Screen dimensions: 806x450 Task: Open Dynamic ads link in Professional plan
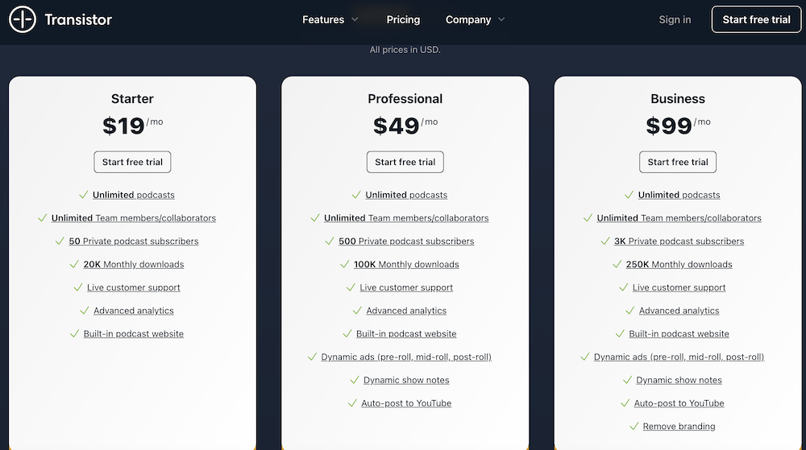pyautogui.click(x=406, y=357)
